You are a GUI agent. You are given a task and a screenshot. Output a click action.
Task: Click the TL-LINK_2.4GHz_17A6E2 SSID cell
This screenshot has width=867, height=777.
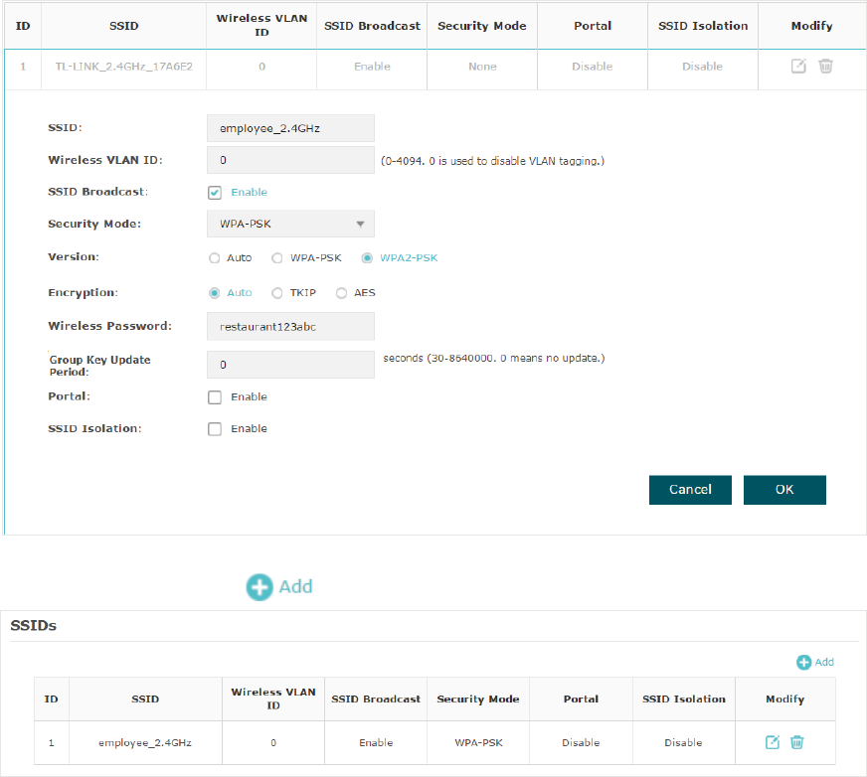(124, 67)
